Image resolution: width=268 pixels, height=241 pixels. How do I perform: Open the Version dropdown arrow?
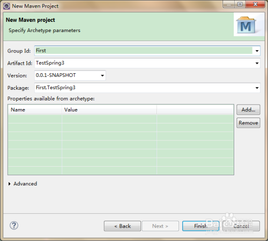(102, 75)
